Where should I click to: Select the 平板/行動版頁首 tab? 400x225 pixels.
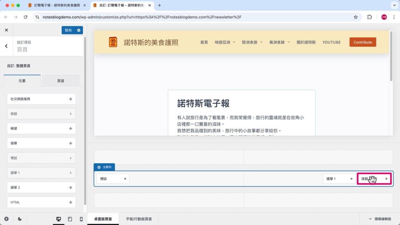(x=138, y=219)
